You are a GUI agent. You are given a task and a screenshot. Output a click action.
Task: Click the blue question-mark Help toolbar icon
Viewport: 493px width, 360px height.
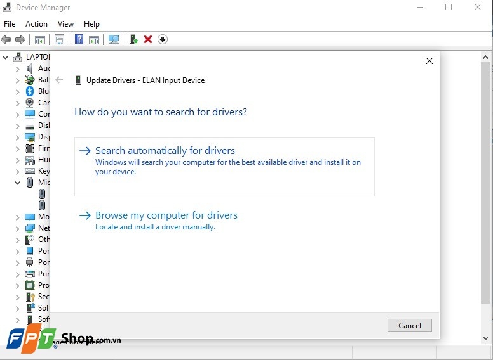tap(79, 39)
